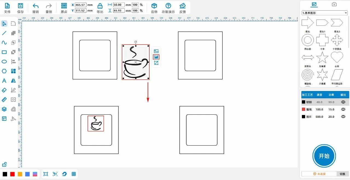
Task: Open the 基本图形 shape category dropdown
Action: coord(324,13)
